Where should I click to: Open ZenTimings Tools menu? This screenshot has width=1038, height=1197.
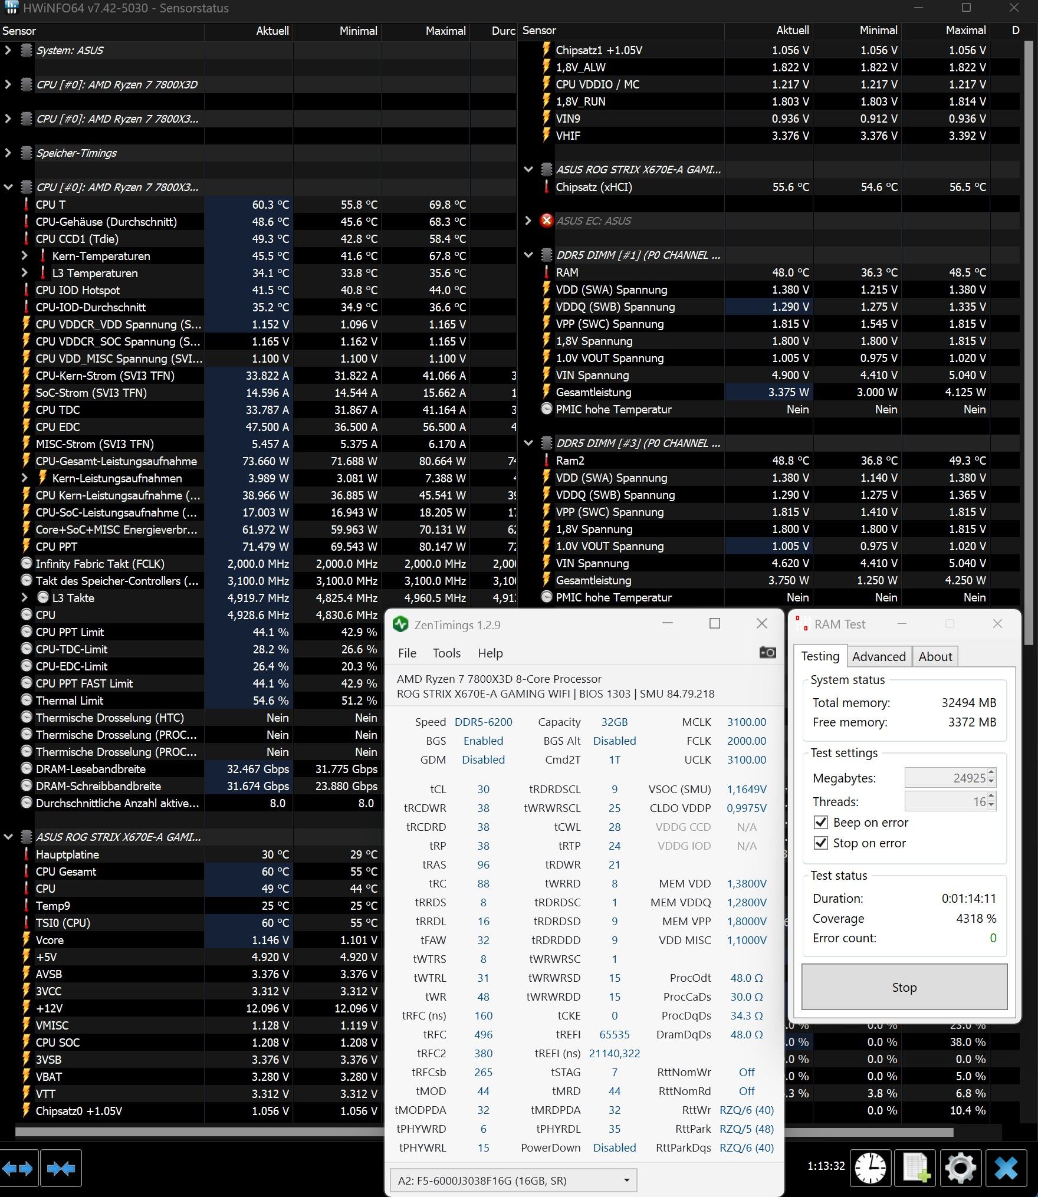pos(446,653)
